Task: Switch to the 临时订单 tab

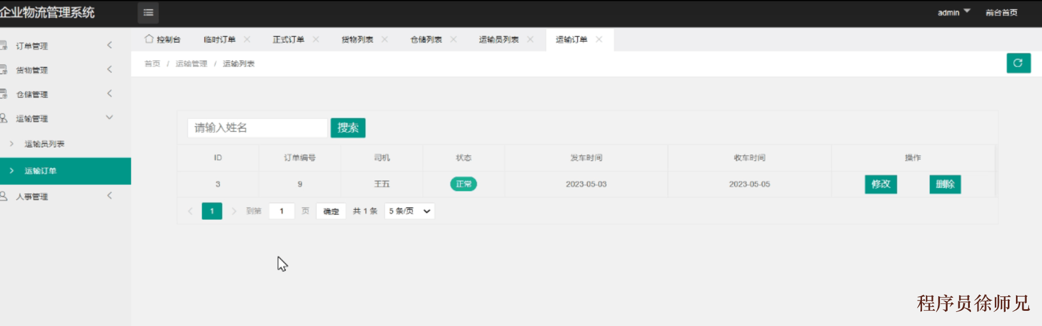Action: point(219,40)
